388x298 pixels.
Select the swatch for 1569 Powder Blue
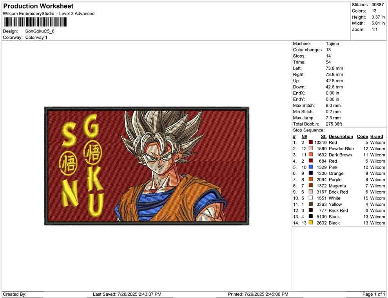(310, 148)
